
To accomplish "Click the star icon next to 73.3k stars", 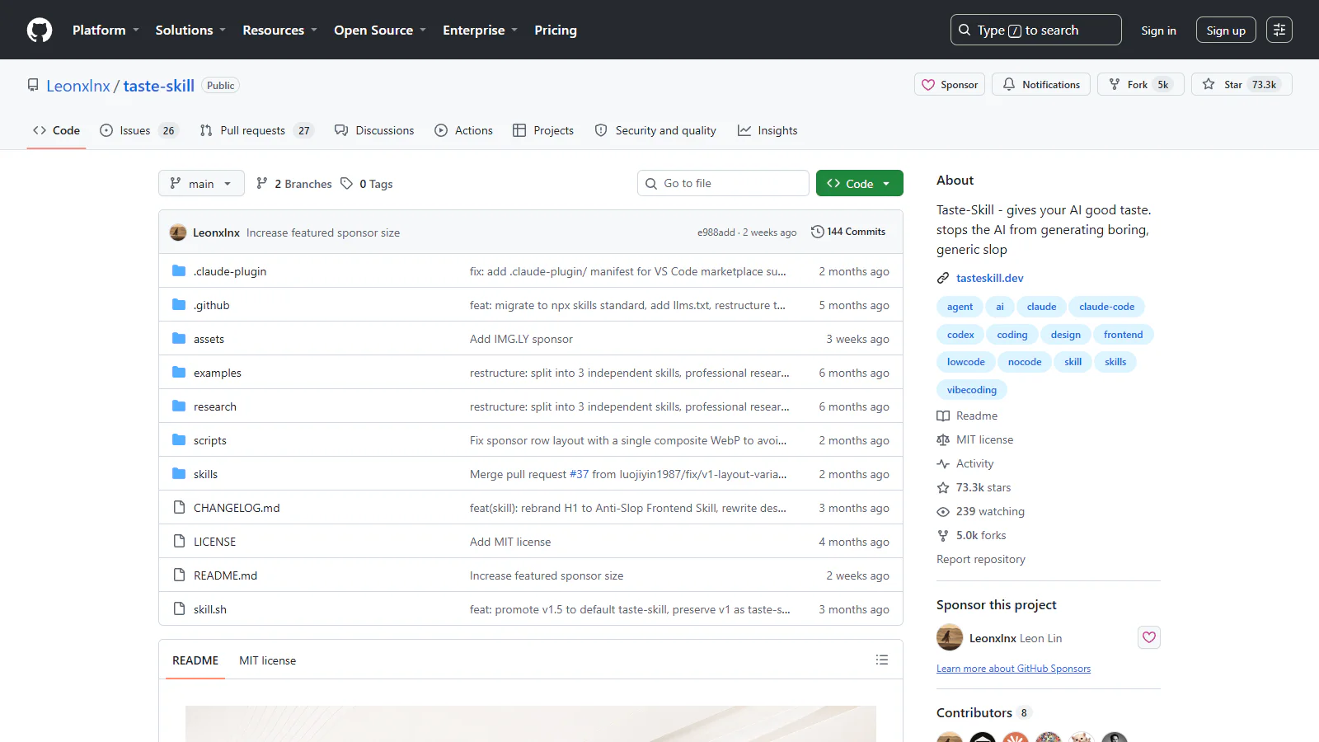I will (943, 487).
